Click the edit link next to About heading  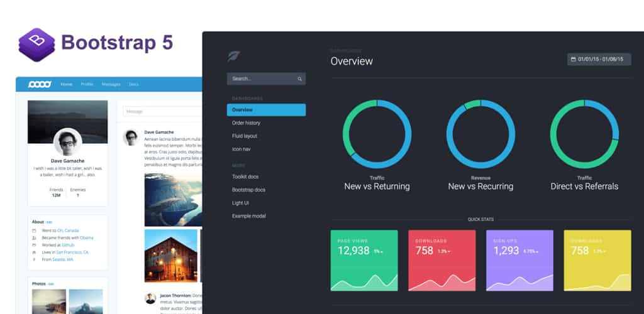tap(49, 222)
